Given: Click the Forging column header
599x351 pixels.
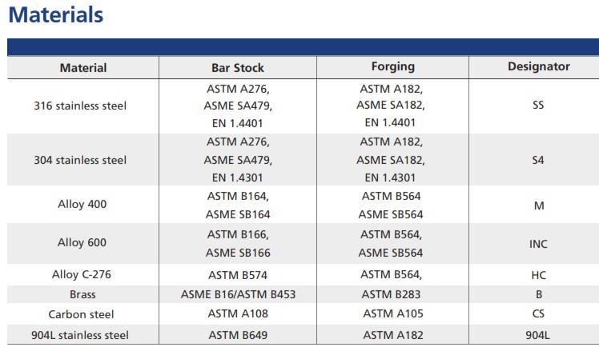Looking at the screenshot, I should 392,66.
